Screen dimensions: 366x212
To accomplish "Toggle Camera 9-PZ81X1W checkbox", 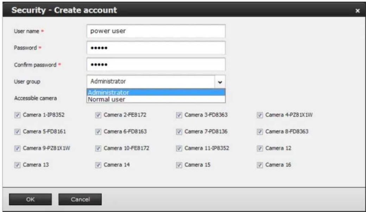I will click(x=17, y=148).
